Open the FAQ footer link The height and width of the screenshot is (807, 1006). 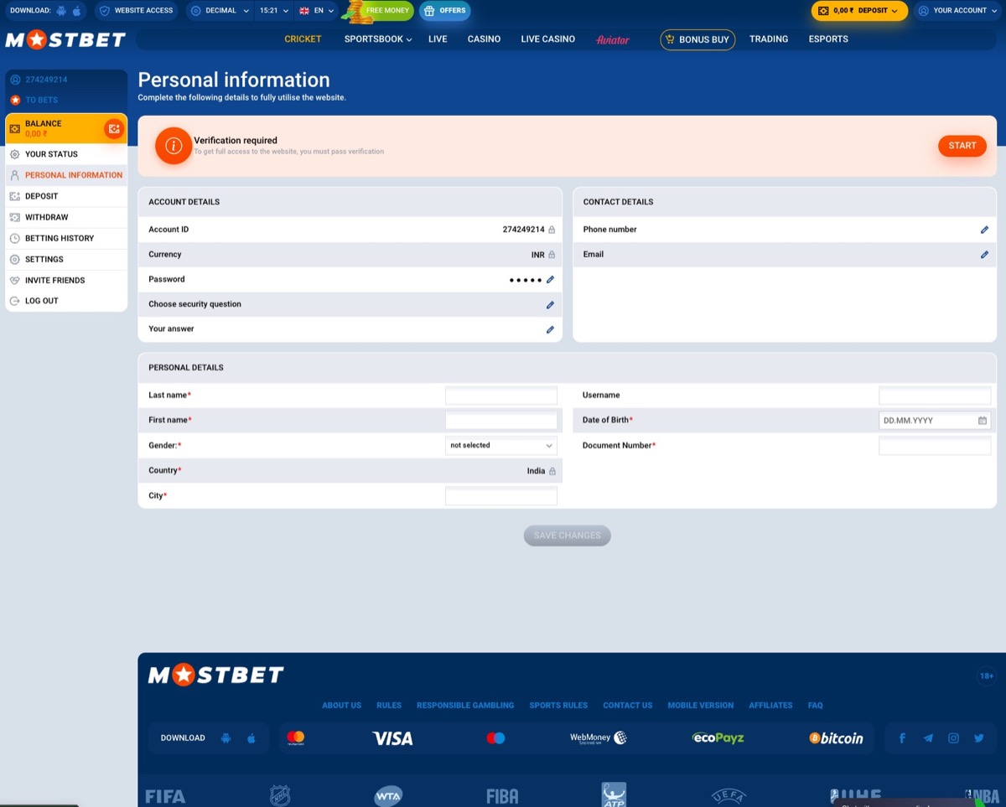coord(815,705)
